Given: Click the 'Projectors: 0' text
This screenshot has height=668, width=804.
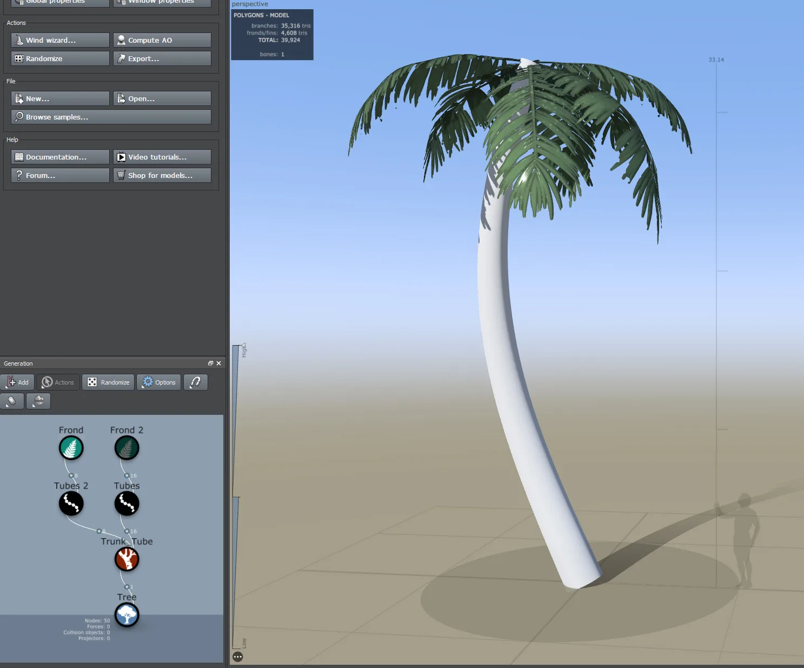Looking at the screenshot, I should [94, 638].
